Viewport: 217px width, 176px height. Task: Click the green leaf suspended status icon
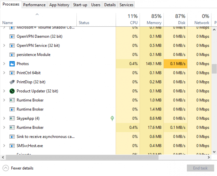click(112, 119)
